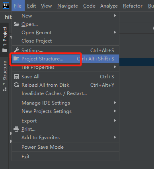This screenshot has height=169, width=154.
Task: Click the Reload All from Disk refresh icon
Action: [16, 85]
